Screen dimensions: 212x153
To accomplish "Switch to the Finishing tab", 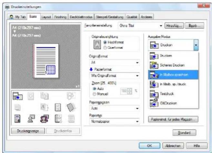I will tap(60, 17).
